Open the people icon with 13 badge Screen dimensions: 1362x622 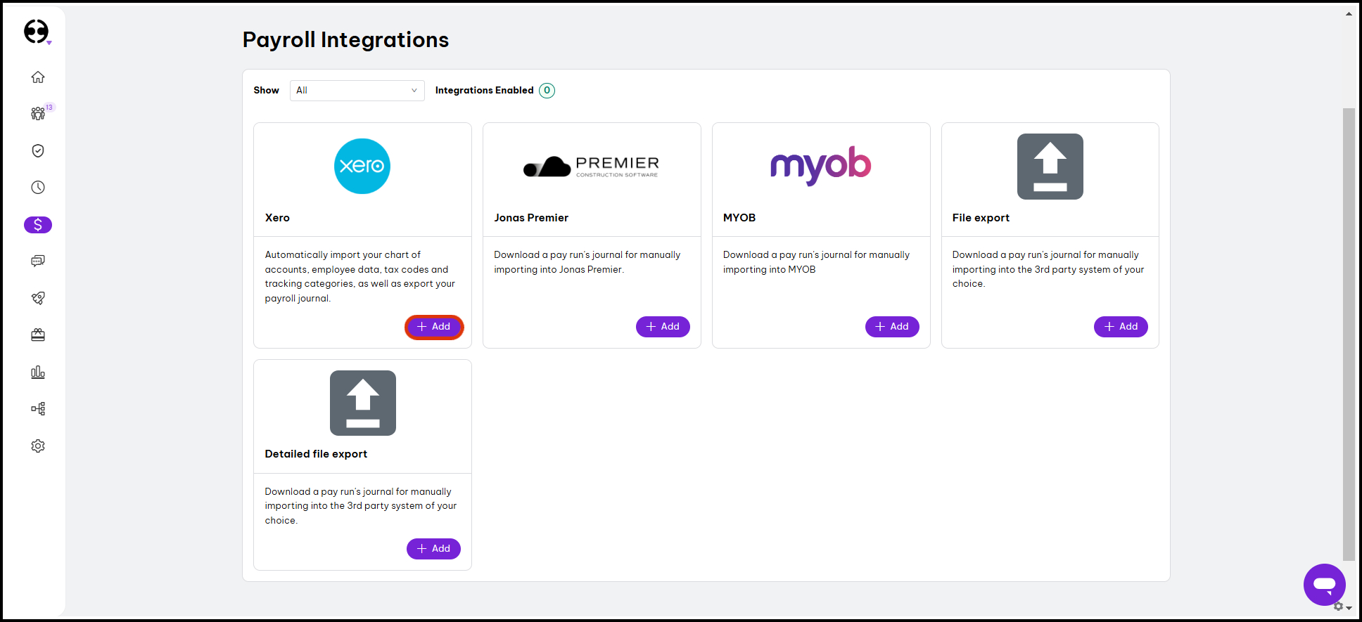pos(38,114)
